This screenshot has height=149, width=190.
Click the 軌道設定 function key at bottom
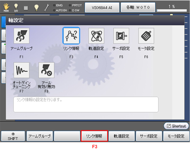click(122, 136)
